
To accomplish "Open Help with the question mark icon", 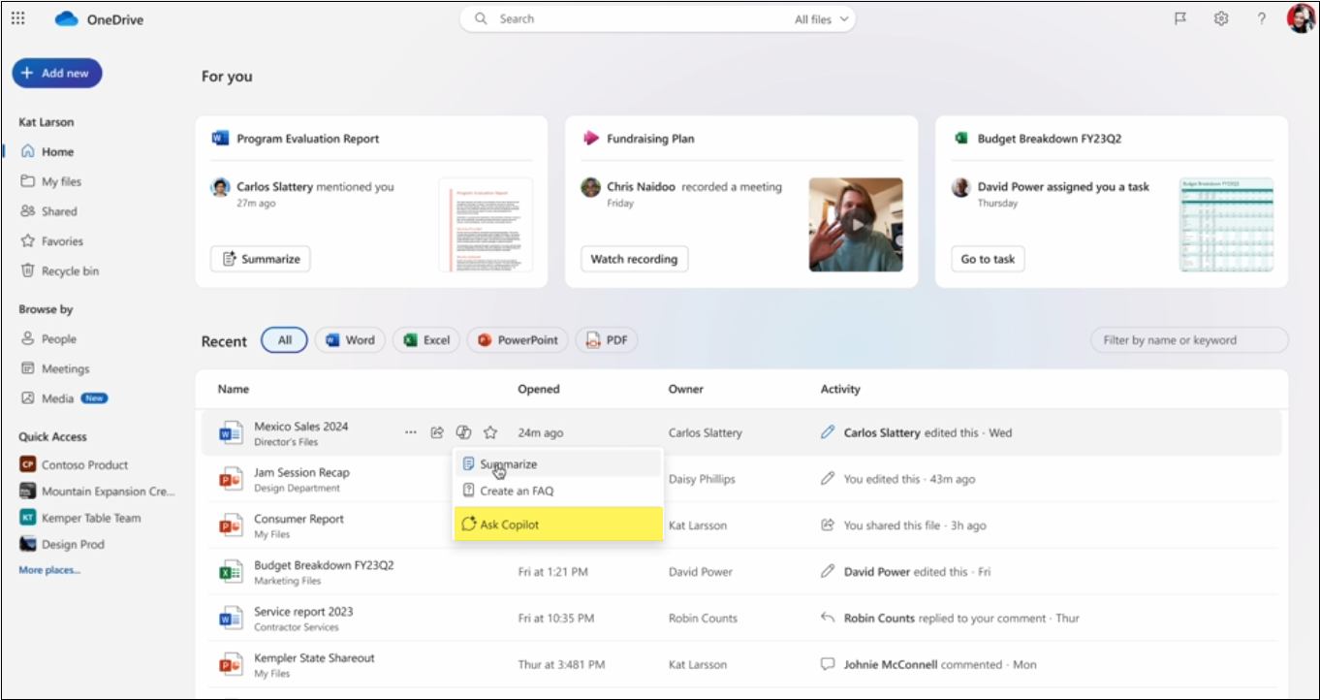I will (x=1260, y=17).
